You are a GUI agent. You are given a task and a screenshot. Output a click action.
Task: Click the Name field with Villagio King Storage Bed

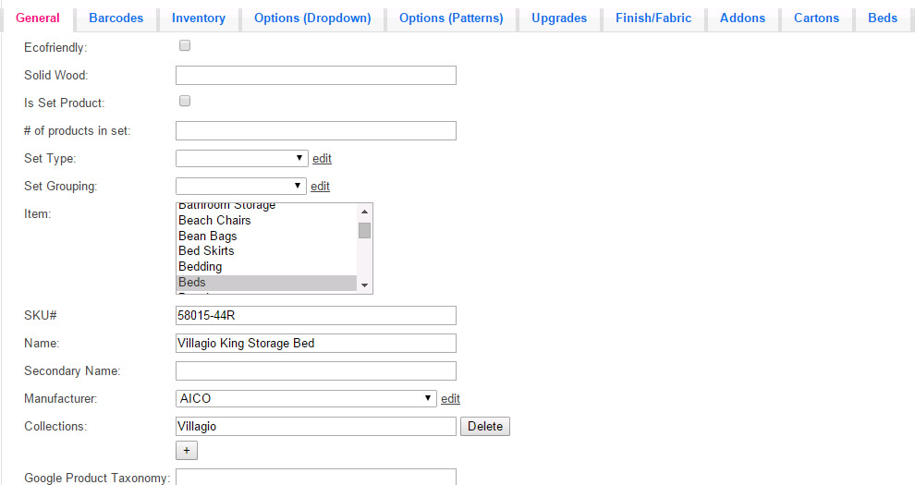point(316,344)
